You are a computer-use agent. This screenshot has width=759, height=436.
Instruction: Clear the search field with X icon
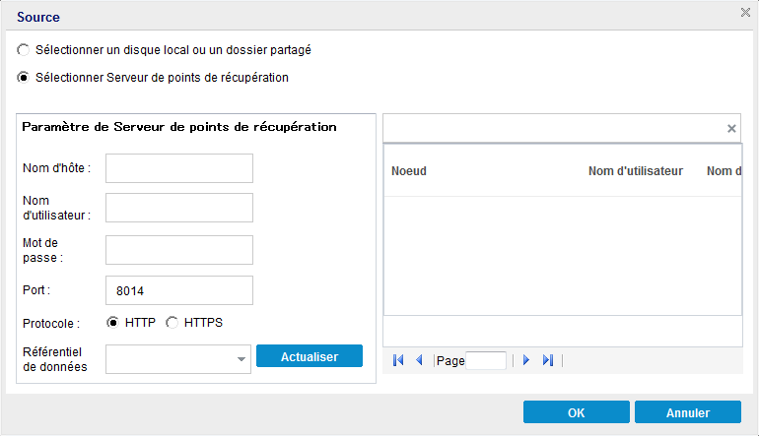731,128
